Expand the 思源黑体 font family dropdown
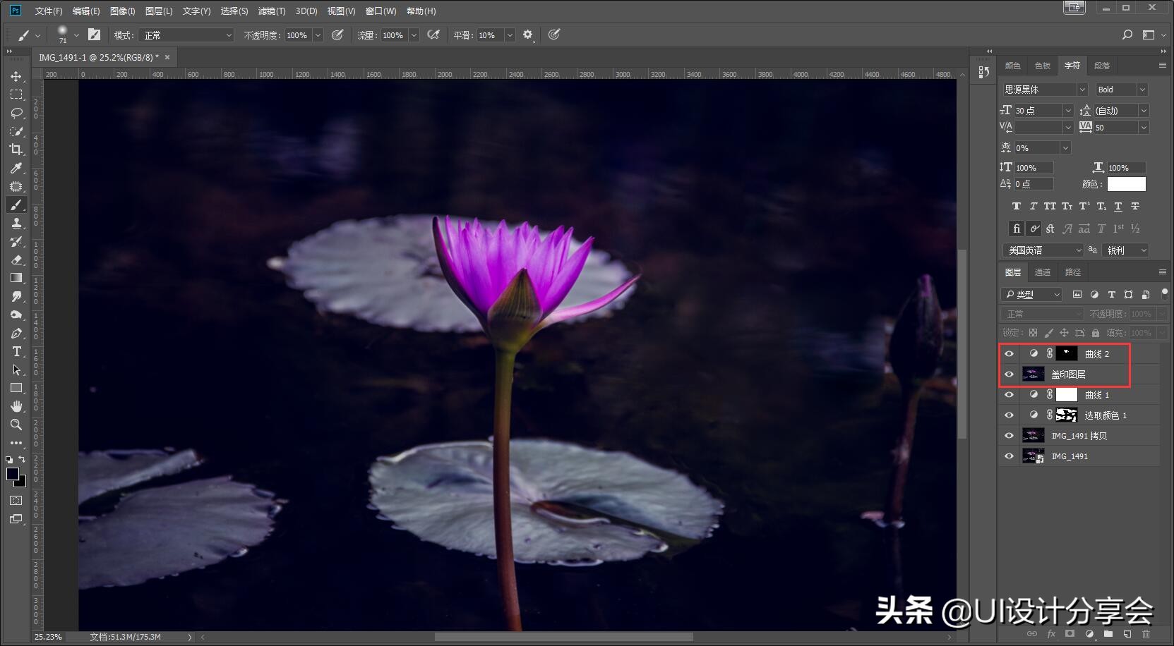Viewport: 1174px width, 646px height. (1082, 90)
